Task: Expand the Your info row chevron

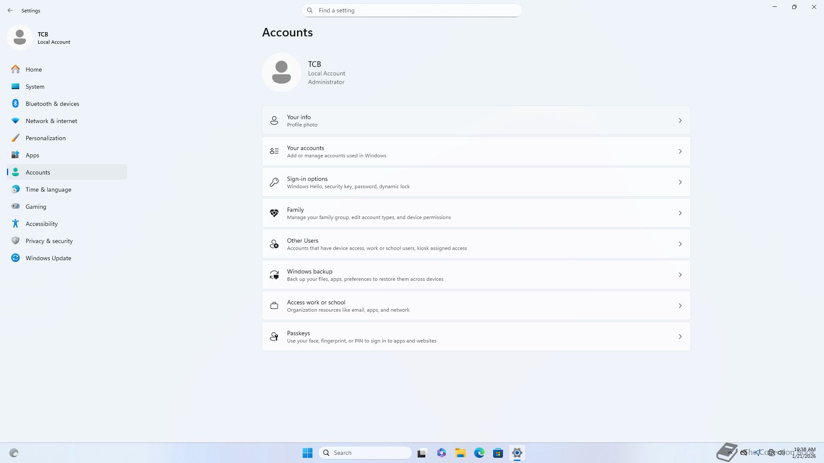Action: coord(680,120)
